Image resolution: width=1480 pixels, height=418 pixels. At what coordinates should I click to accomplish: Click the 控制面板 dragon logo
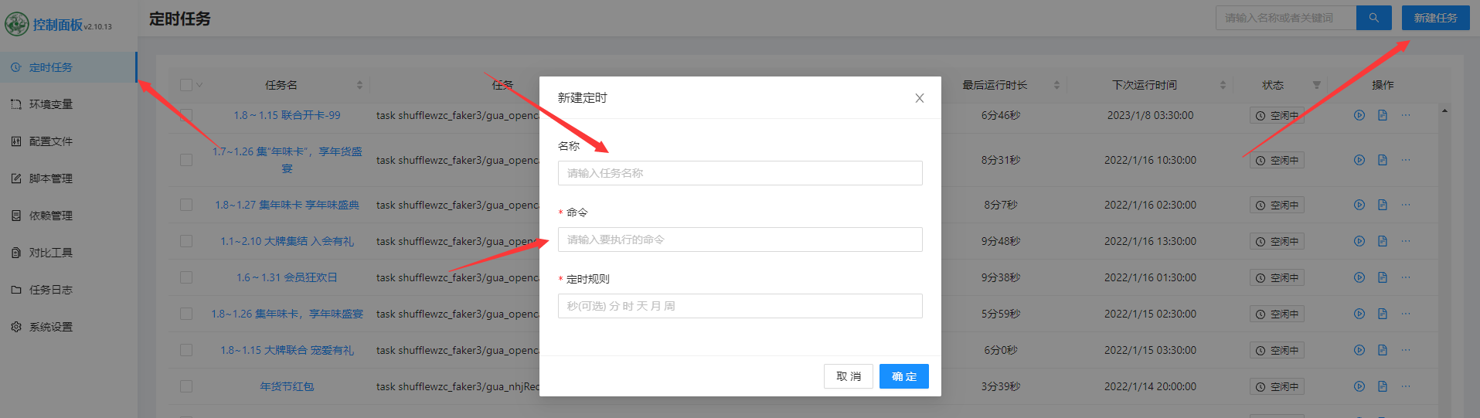click(x=16, y=25)
